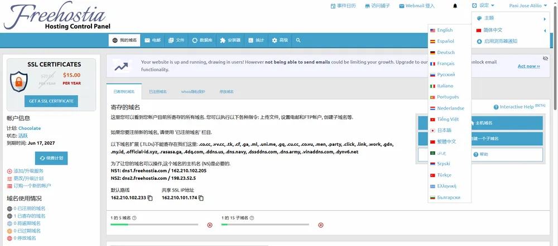The image size is (558, 246).
Task: Open the 安装器 installer menu
Action: click(230, 41)
